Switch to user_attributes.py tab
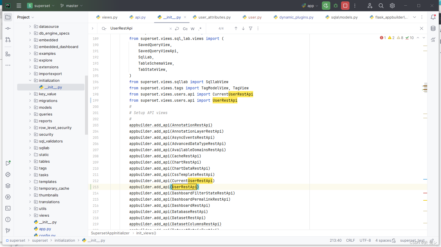The width and height of the screenshot is (441, 247). click(212, 17)
